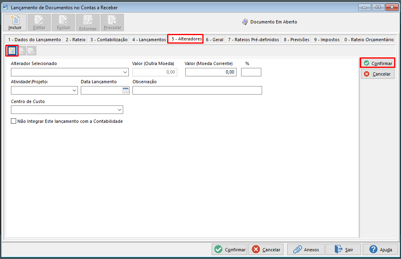Screen dimensions: 401x259
Task: Click the bottom Confirmar button
Action: [229, 250]
